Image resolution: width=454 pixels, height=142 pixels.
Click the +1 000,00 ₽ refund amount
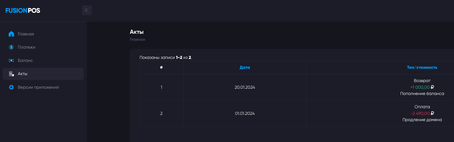(422, 87)
